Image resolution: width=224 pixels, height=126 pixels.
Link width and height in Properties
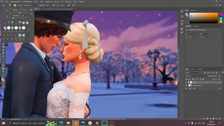[197, 34]
